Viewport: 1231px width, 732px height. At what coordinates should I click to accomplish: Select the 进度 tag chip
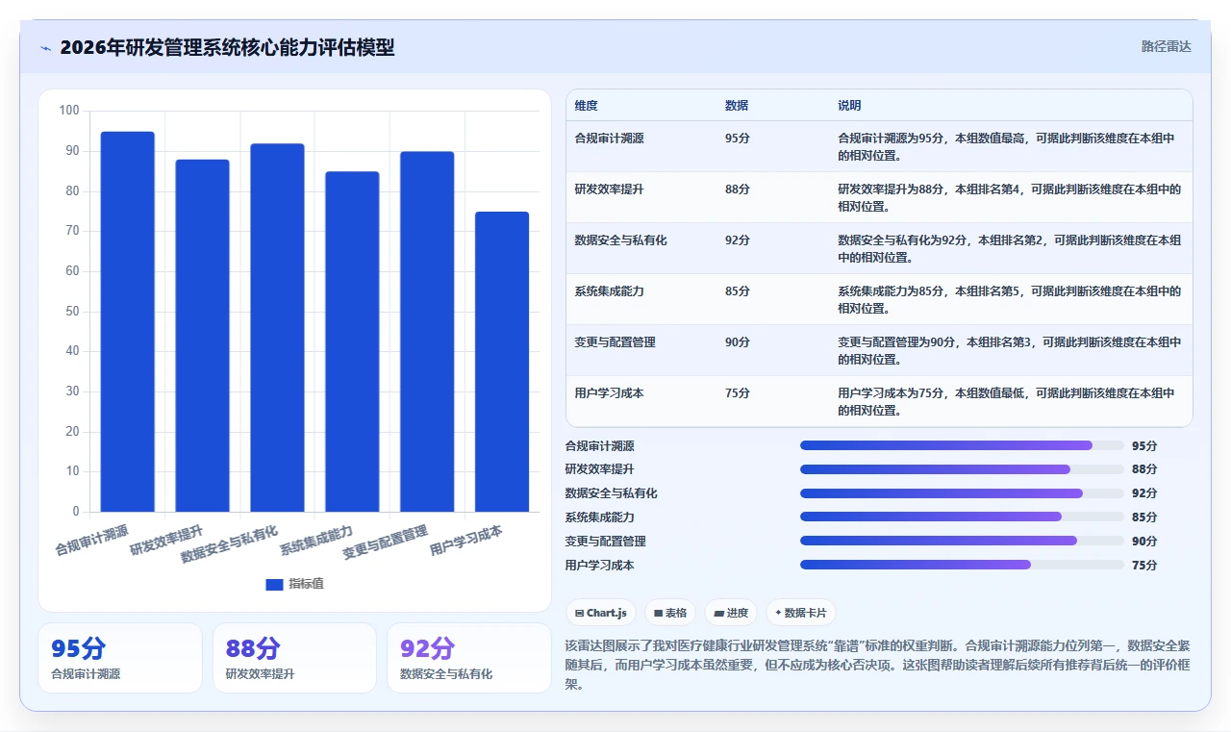pyautogui.click(x=731, y=613)
